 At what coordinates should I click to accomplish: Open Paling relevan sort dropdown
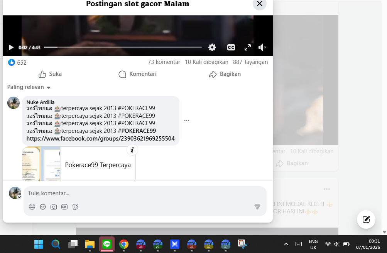tap(29, 87)
